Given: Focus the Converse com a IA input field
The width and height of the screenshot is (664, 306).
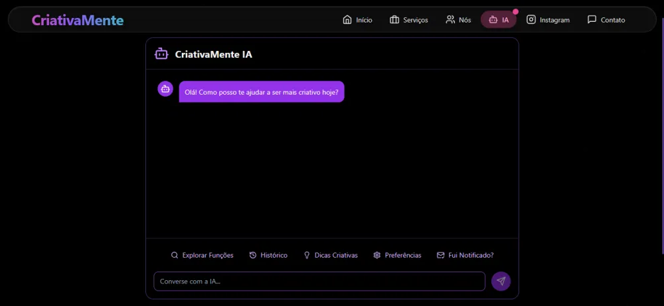Looking at the screenshot, I should [x=319, y=281].
